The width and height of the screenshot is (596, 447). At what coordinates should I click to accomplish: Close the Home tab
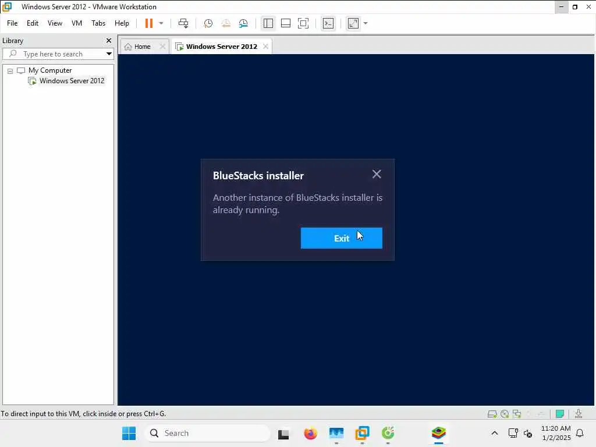click(162, 47)
